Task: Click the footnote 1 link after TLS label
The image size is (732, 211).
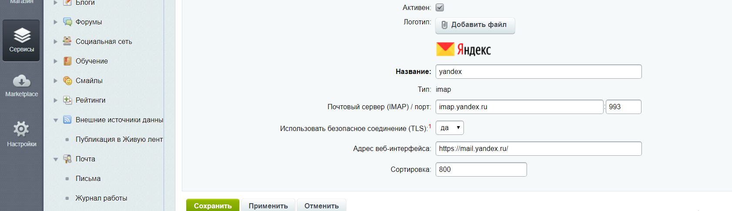Action: click(x=430, y=126)
